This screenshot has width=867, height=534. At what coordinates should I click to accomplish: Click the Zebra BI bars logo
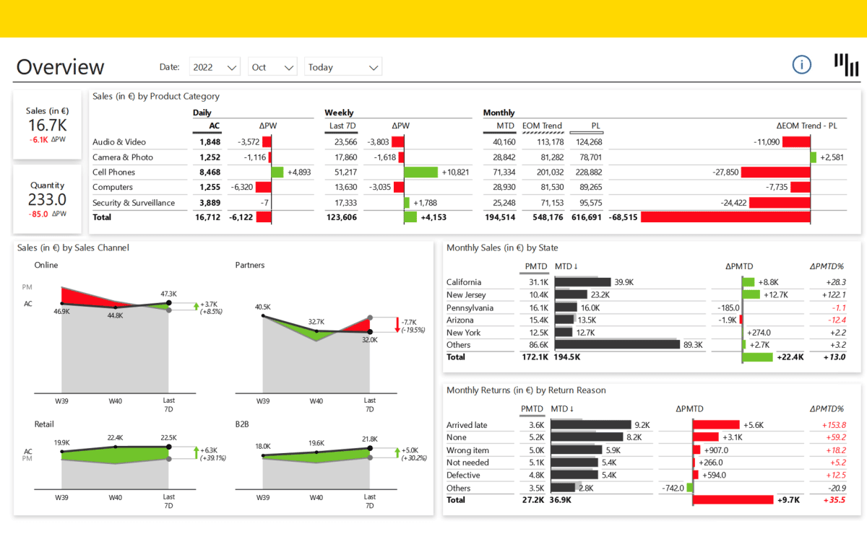[846, 64]
